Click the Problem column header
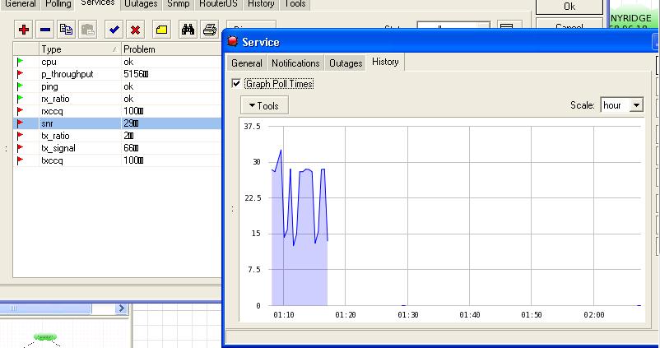This screenshot has width=660, height=348. click(171, 49)
